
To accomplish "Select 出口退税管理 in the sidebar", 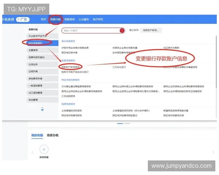I will [42, 93].
